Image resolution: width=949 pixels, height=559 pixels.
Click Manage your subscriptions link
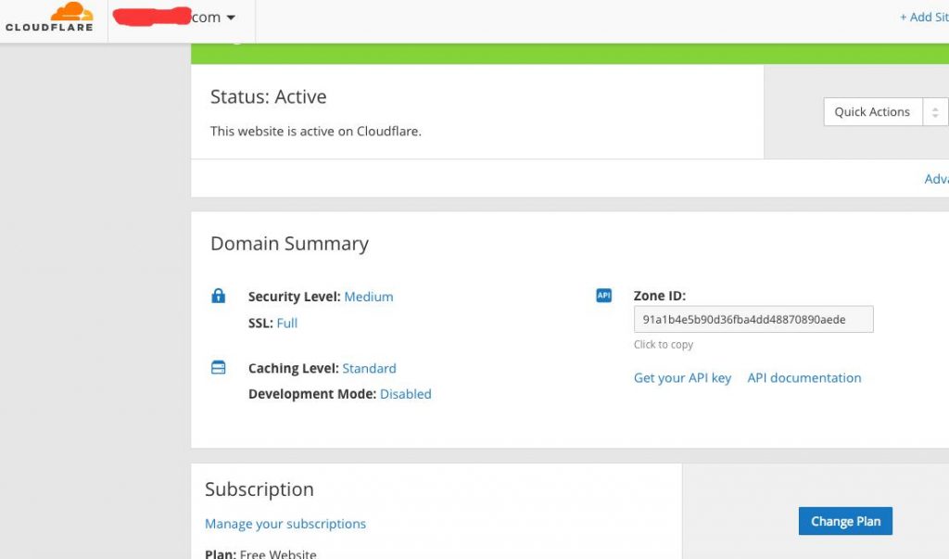coord(285,524)
